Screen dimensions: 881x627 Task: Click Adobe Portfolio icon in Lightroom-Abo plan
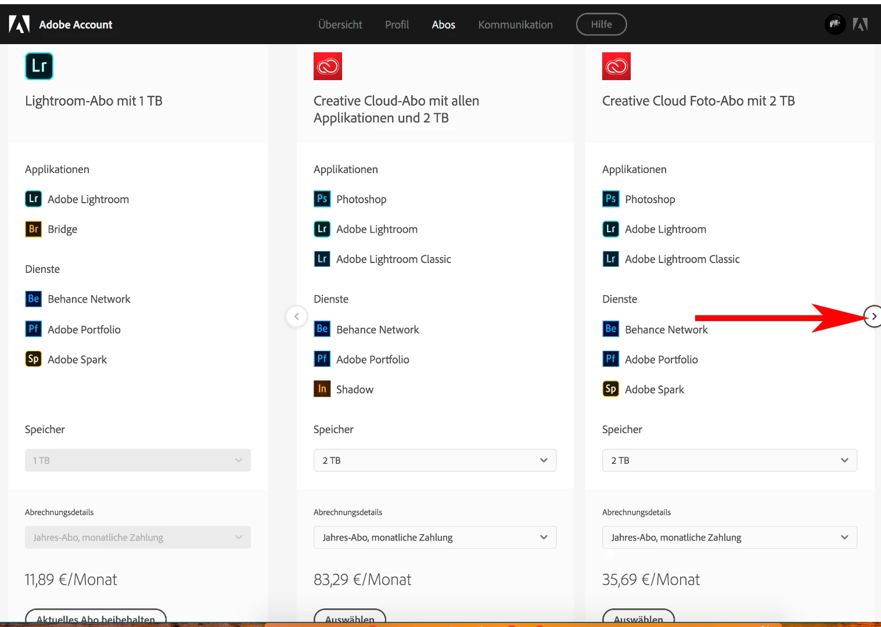pyautogui.click(x=34, y=329)
